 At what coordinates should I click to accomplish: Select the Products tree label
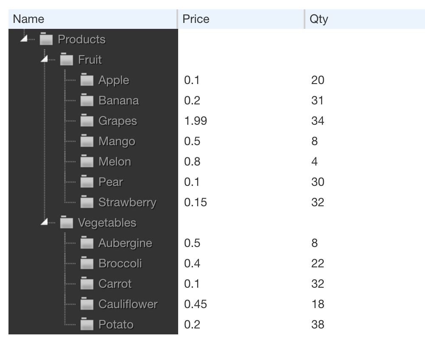81,39
